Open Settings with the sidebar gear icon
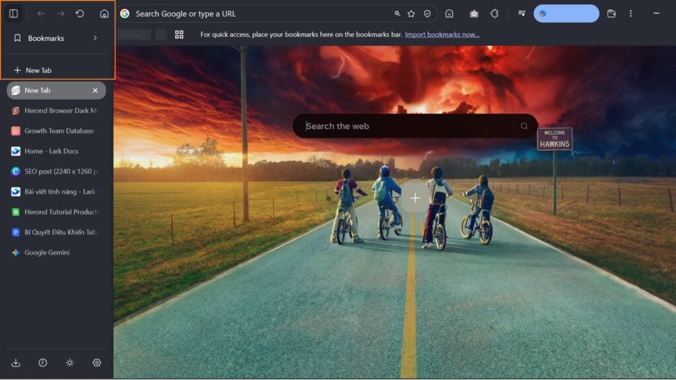Screen dimensions: 676x380 tap(96, 363)
